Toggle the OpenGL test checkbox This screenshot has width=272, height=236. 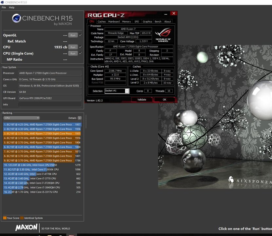(81, 35)
